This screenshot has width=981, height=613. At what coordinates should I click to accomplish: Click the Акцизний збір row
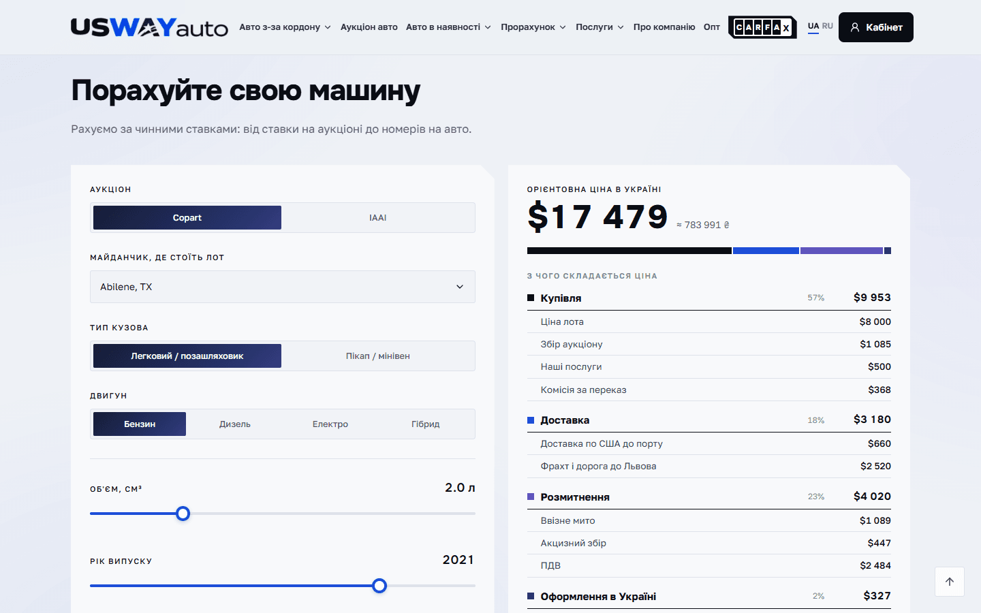(709, 543)
